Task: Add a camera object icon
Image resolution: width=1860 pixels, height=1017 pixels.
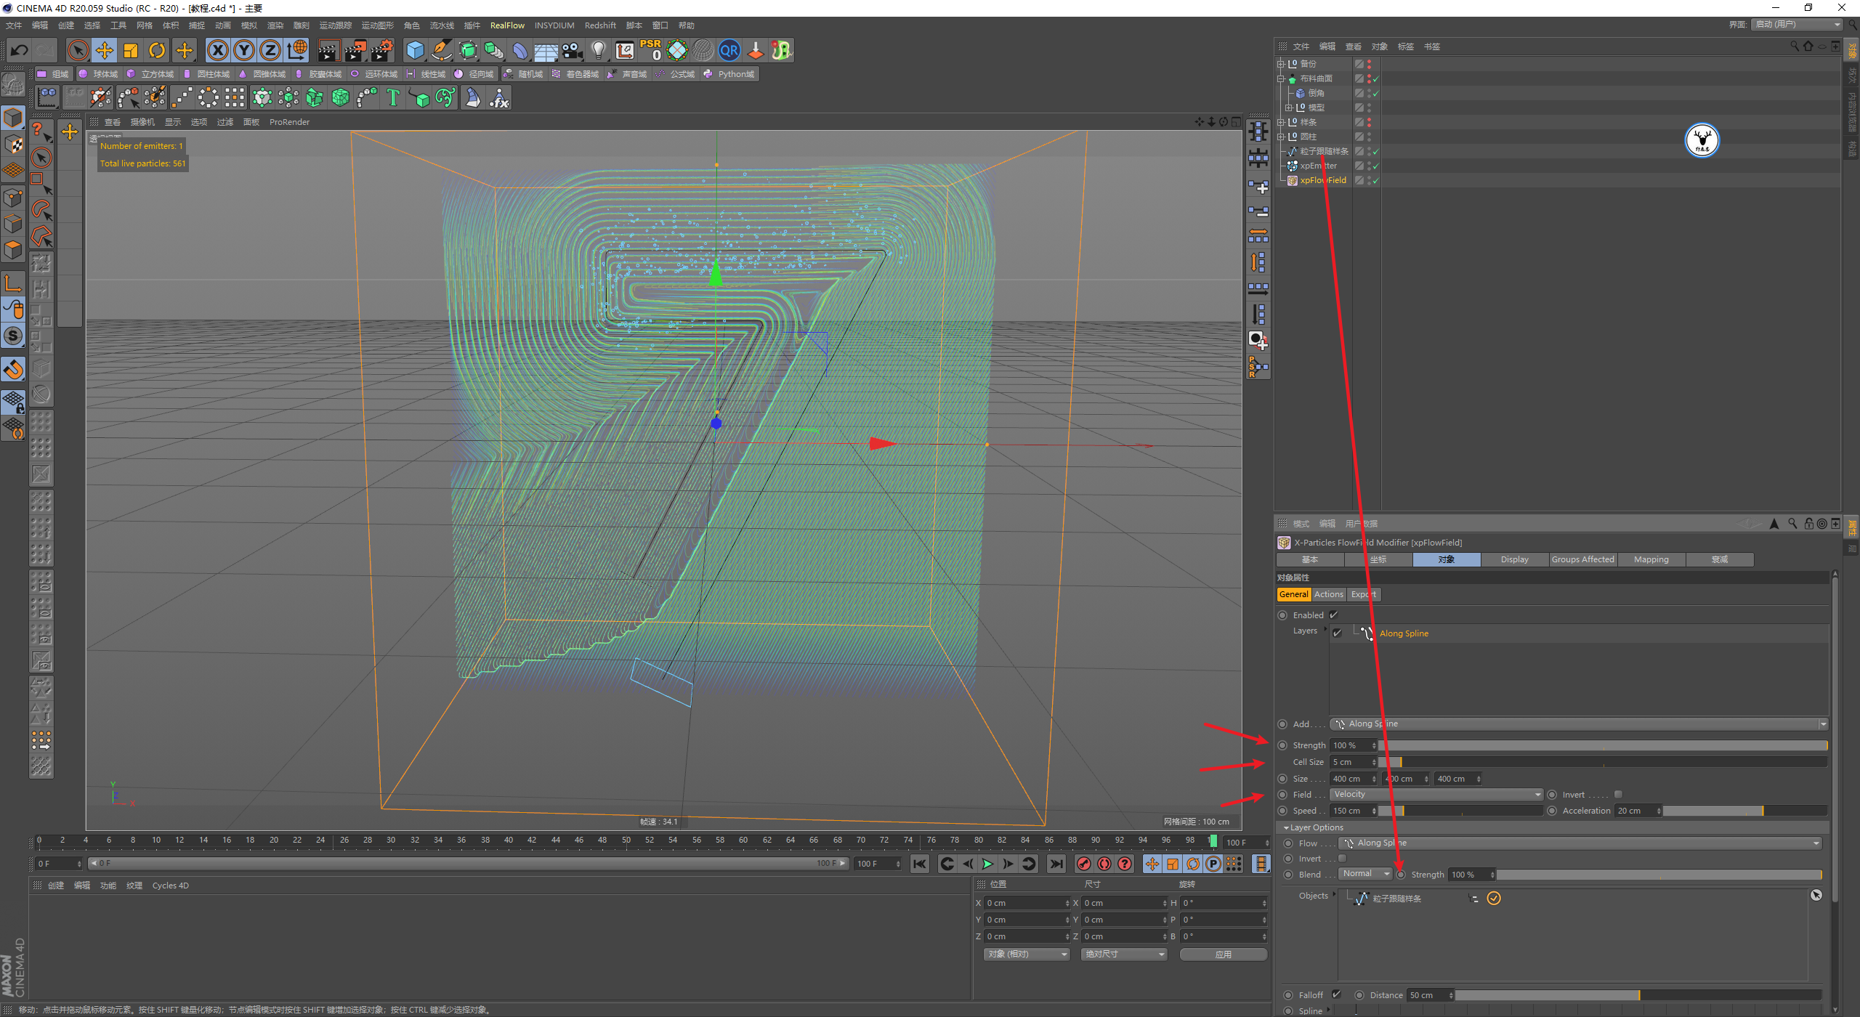Action: 573,50
